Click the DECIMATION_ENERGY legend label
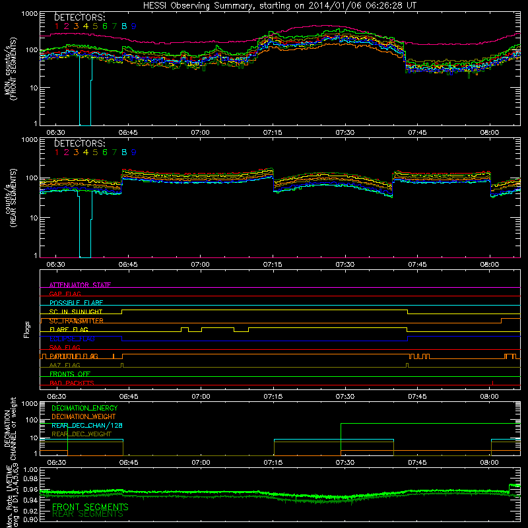Screen dimensions: 528x528 [84, 408]
